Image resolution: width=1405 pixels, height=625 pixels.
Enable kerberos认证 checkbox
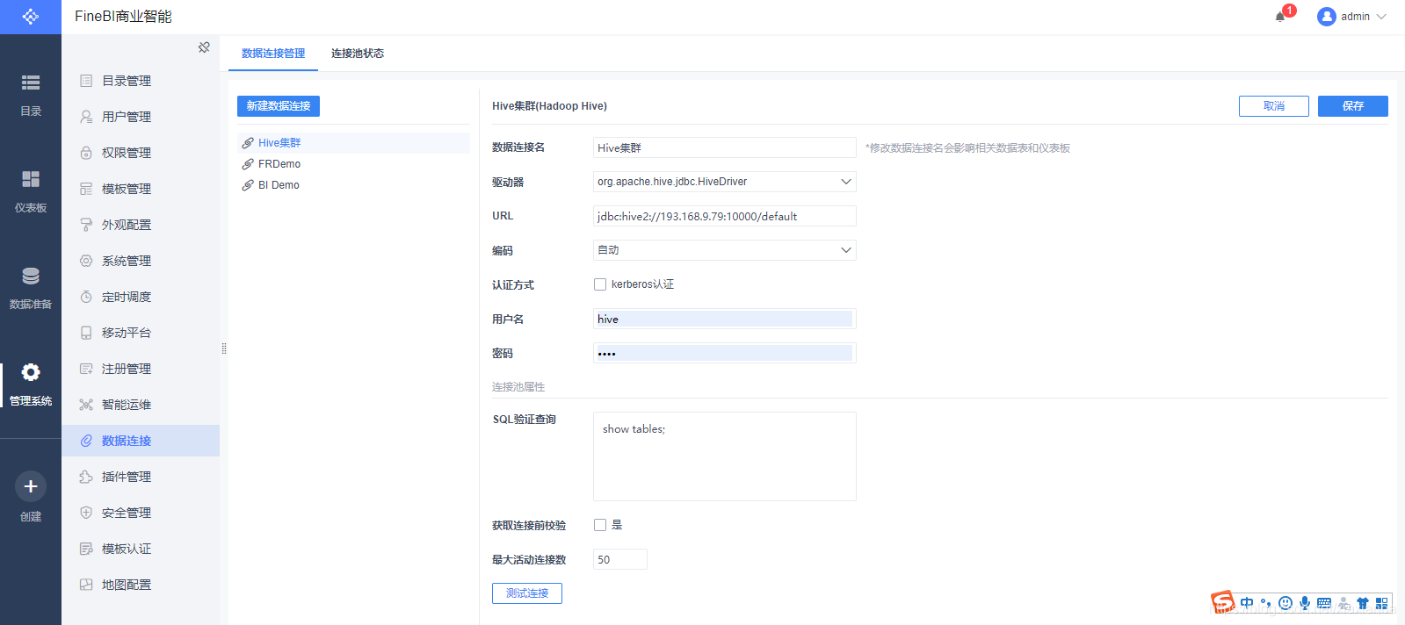[600, 284]
